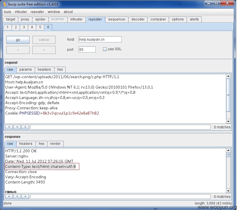Click the User-Agent header line
Image resolution: width=237 pixels, height=210 pixels.
[x=79, y=87]
